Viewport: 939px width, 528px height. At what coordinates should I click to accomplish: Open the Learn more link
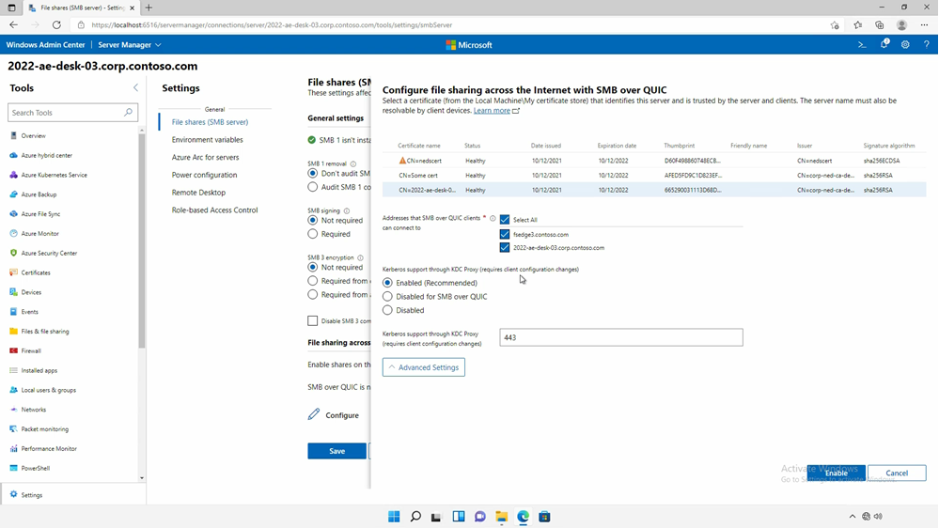tap(492, 111)
